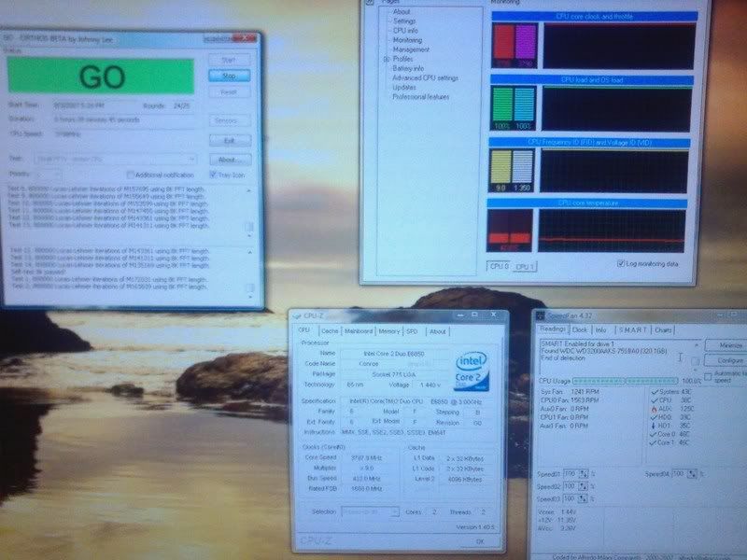Open the Test type dropdown in ORTHOS
Screen dimensions: 747x560
(x=115, y=159)
